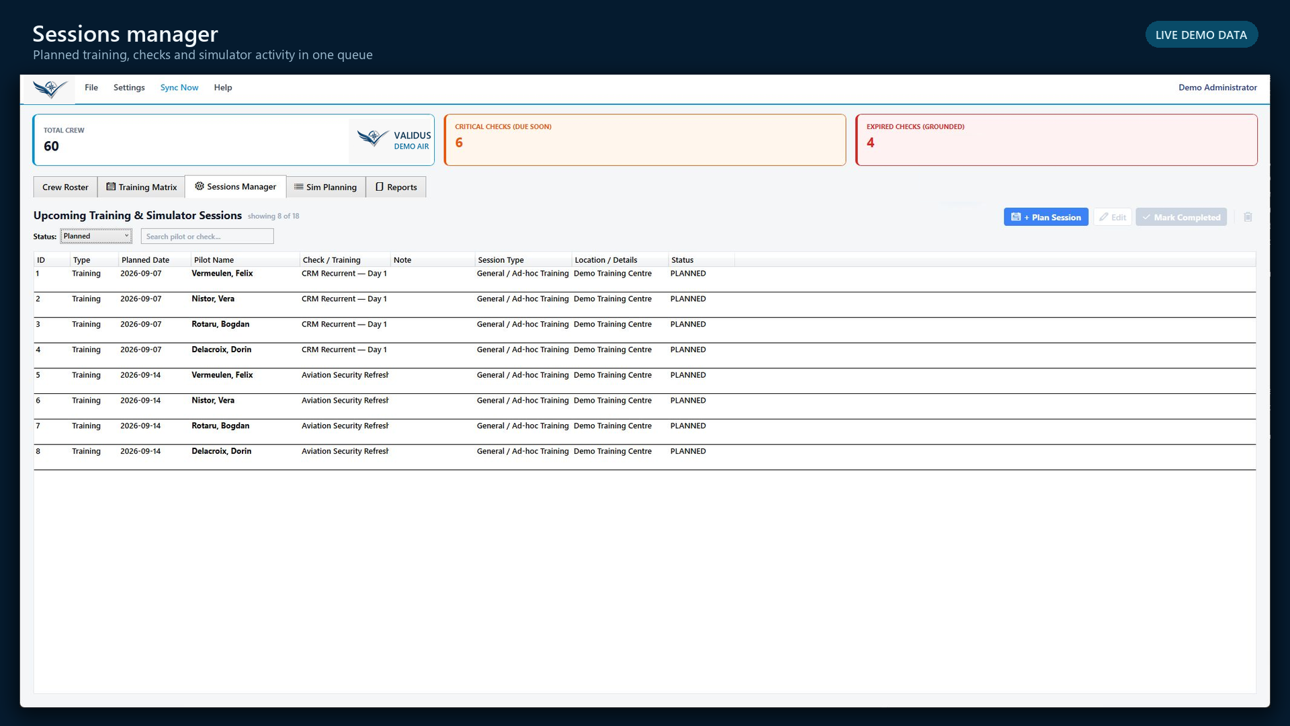Click the Reports tab document icon
The width and height of the screenshot is (1290, 726).
pos(380,187)
